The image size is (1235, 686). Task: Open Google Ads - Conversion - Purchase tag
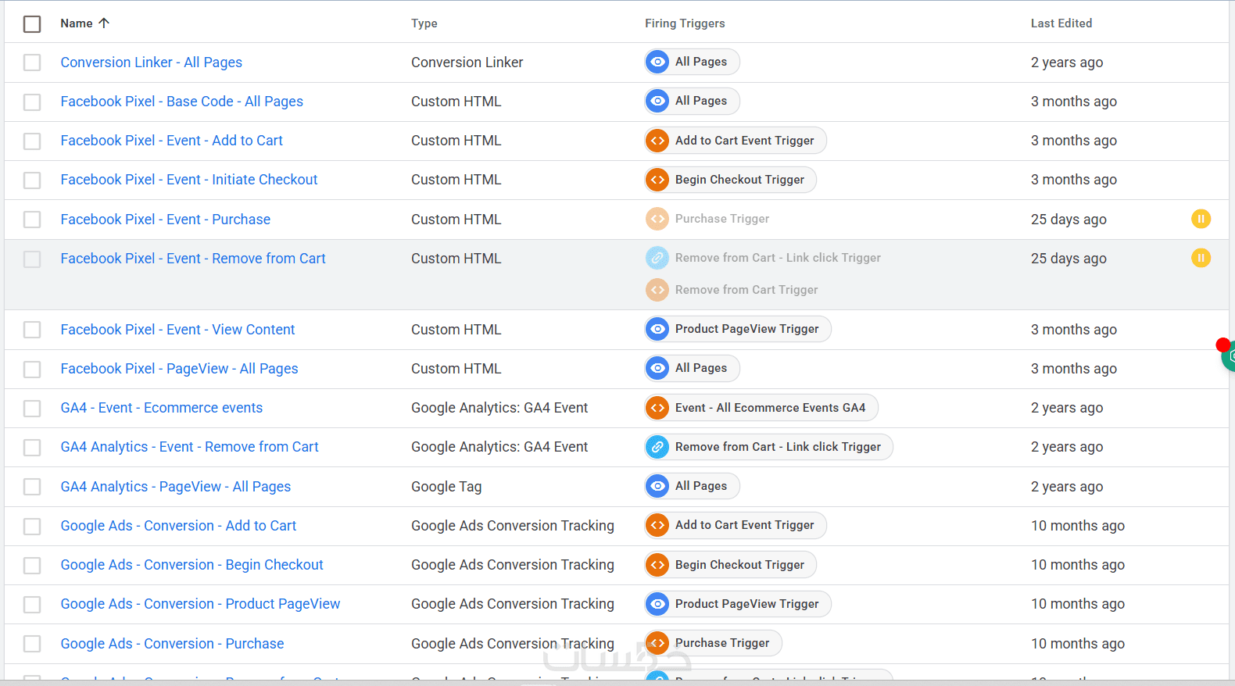(173, 644)
